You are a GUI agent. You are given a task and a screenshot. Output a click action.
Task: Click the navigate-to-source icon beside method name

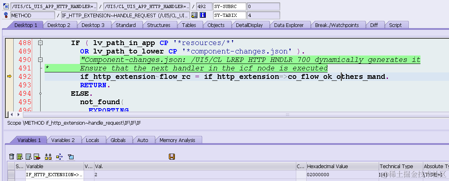(x=195, y=15)
